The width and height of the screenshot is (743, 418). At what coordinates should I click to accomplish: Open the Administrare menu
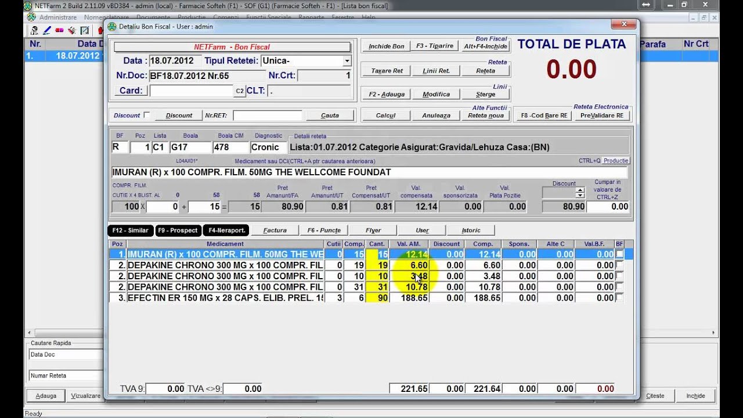click(58, 17)
